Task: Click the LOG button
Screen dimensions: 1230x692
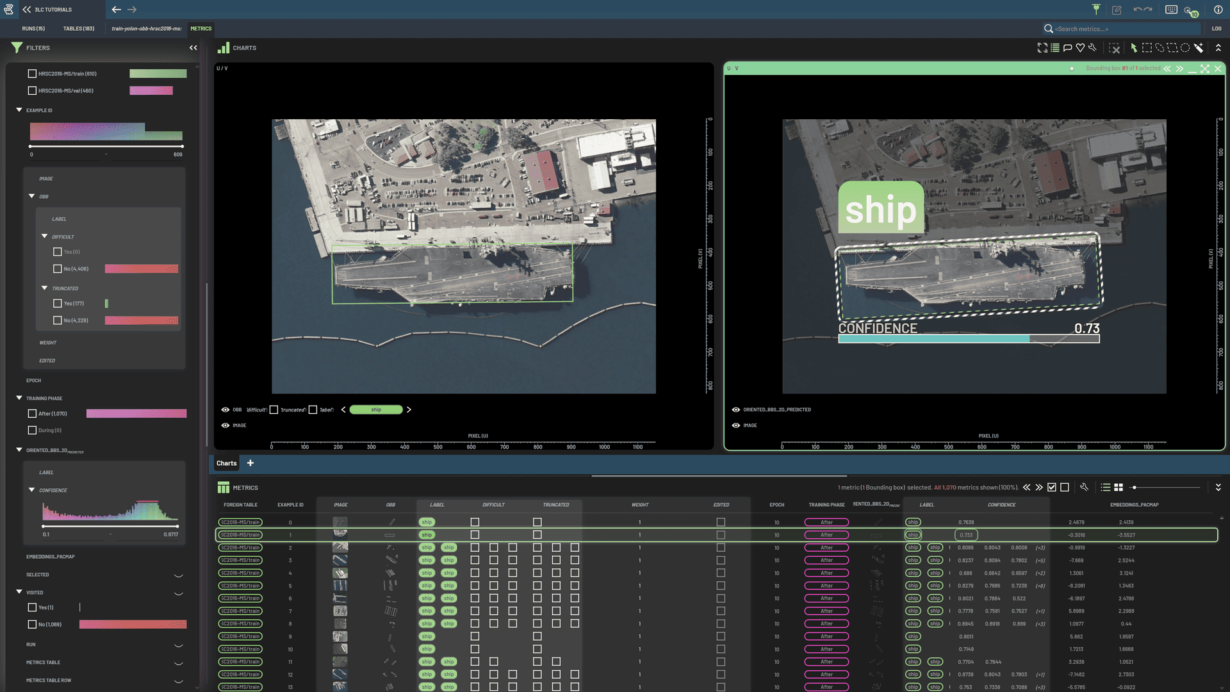Action: (x=1216, y=29)
